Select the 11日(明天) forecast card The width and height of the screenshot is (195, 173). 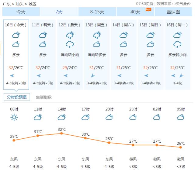point(43,55)
